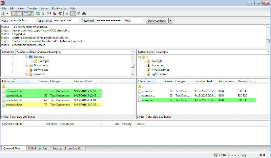The width and height of the screenshot is (271, 158).
Task: Open the Site Manager icon
Action: click(3, 14)
